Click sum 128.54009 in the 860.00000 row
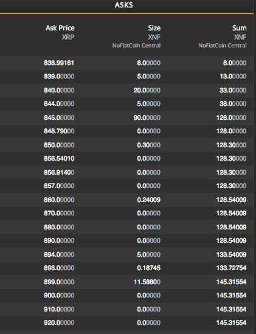 point(232,200)
